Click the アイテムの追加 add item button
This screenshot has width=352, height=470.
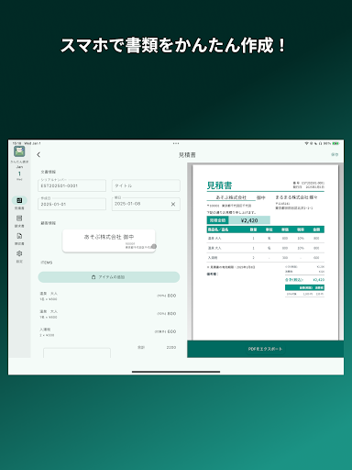[109, 277]
